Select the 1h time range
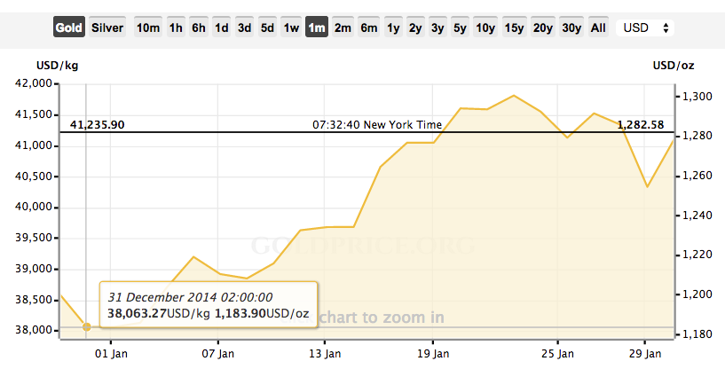Viewport: 725px width, 369px height. point(176,27)
